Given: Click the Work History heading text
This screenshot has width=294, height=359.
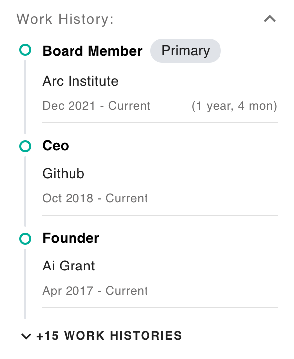Looking at the screenshot, I should pyautogui.click(x=65, y=19).
